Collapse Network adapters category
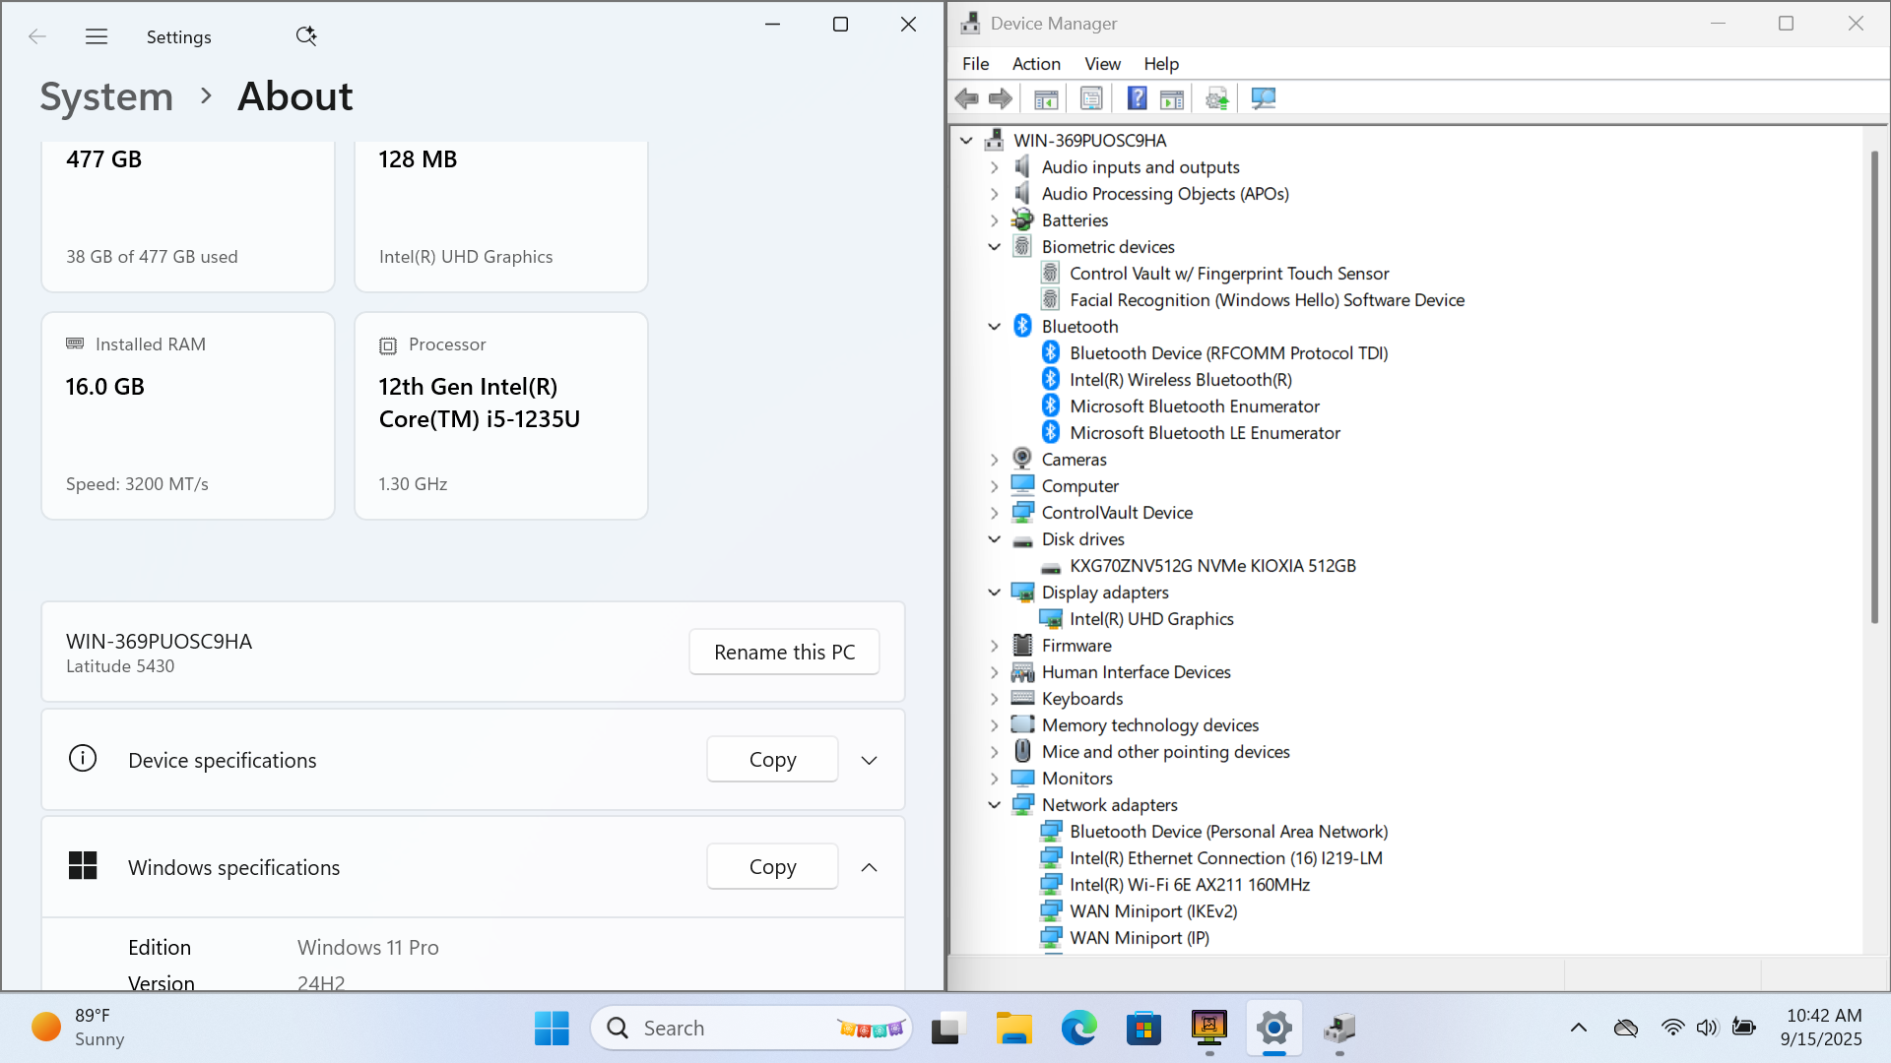Screen dimensions: 1891x1063 [994, 805]
